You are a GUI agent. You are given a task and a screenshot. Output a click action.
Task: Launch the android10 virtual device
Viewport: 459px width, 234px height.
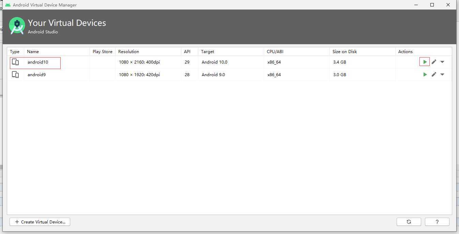tap(425, 62)
